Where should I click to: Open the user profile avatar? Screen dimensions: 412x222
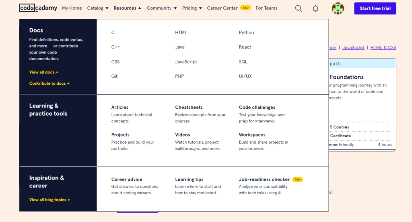pyautogui.click(x=338, y=8)
